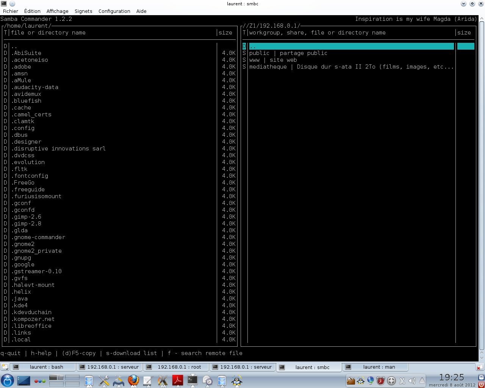This screenshot has height=388, width=485.
Task: Select the highlighted '..' row in remote panel
Action: (358, 46)
